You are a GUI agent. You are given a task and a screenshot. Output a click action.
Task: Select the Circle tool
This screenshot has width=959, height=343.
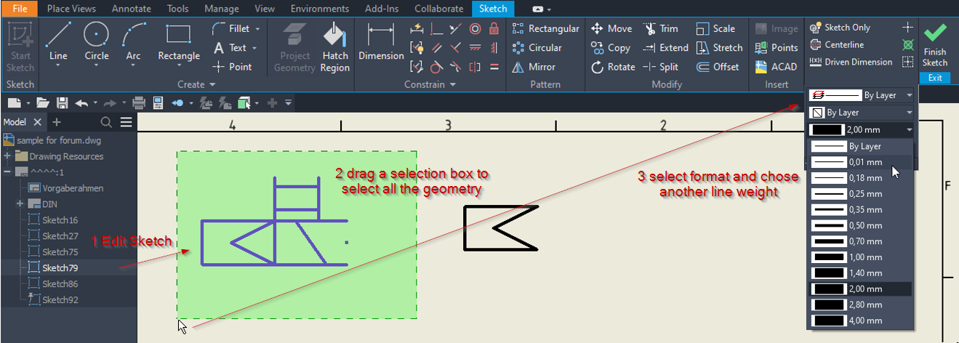click(x=97, y=41)
